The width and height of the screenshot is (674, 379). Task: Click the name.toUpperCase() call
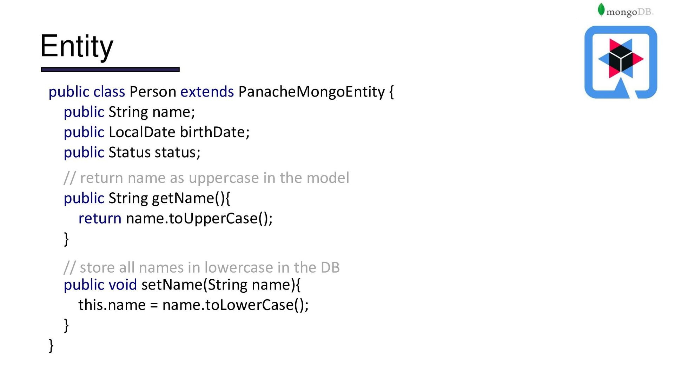[x=199, y=219]
